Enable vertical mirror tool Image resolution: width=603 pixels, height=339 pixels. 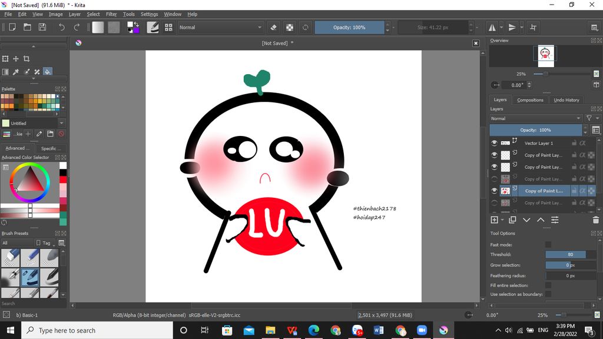pyautogui.click(x=512, y=27)
